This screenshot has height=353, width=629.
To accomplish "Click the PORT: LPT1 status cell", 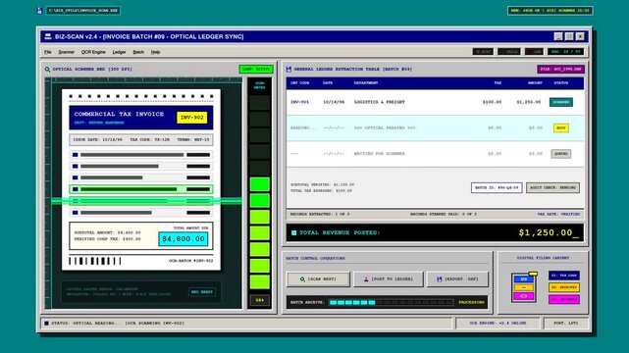I will pyautogui.click(x=565, y=323).
